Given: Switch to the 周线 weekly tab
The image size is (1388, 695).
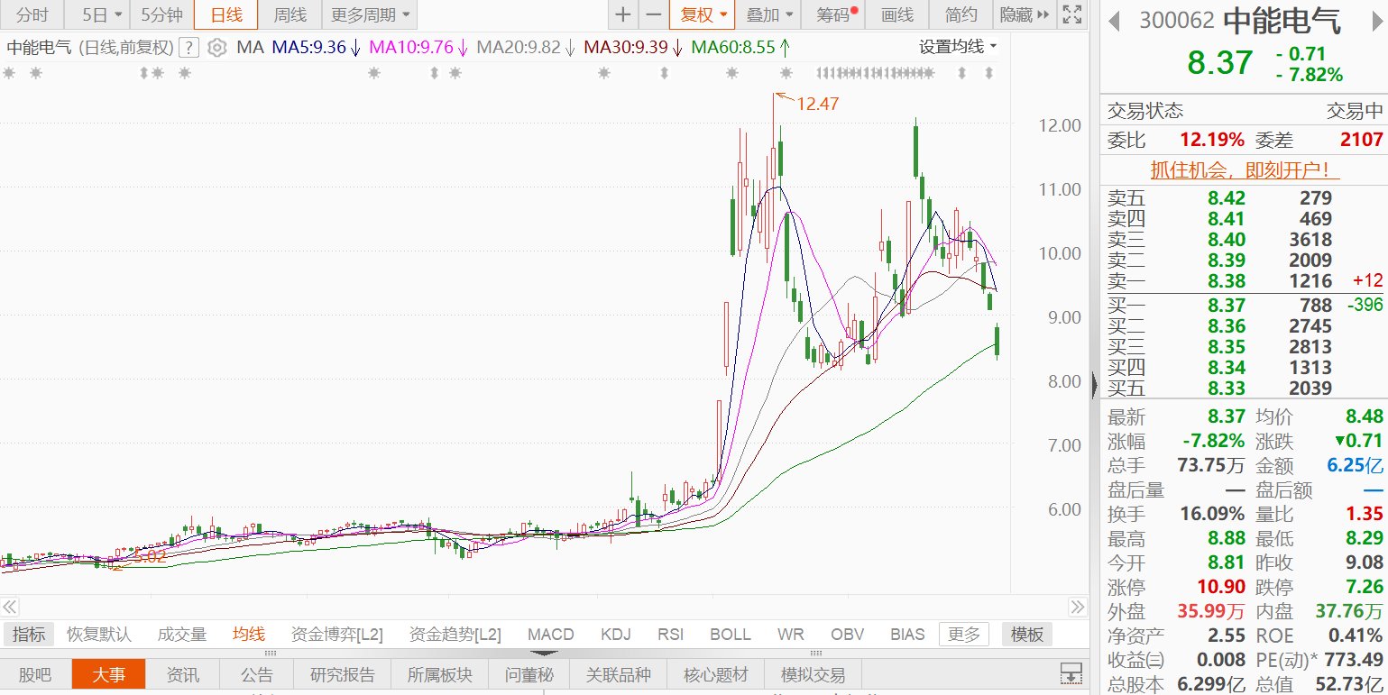Looking at the screenshot, I should [x=290, y=14].
